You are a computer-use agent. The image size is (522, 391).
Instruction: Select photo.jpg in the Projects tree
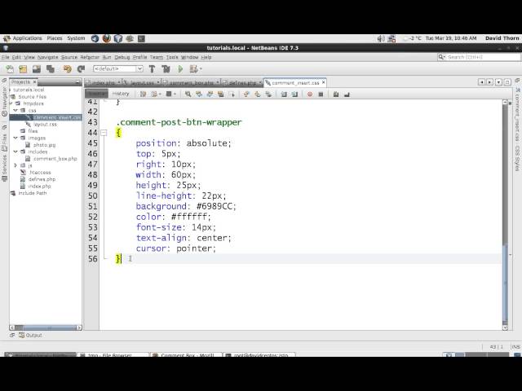[45, 145]
